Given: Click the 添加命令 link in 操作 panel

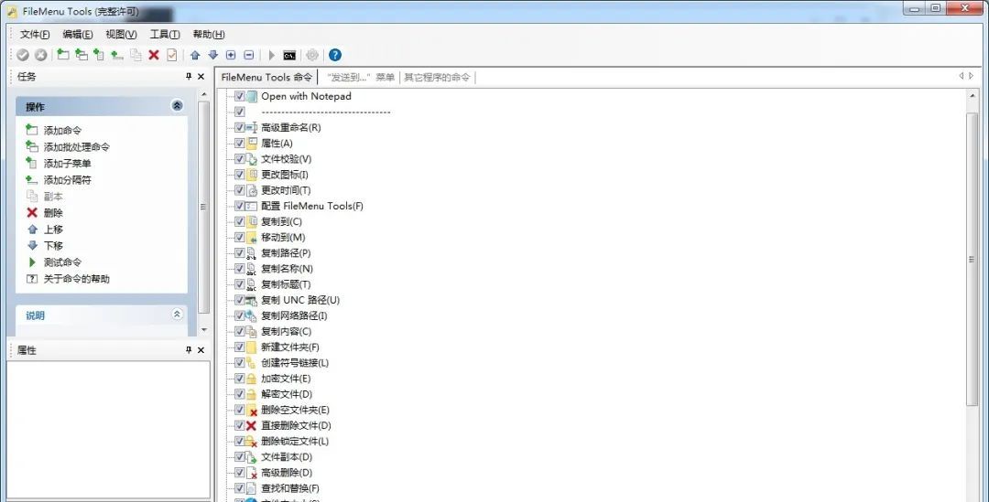Looking at the screenshot, I should (62, 131).
